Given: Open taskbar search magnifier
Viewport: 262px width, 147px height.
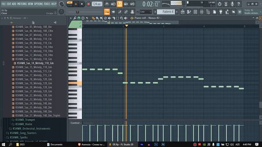Looking at the screenshot, I should [10, 144].
